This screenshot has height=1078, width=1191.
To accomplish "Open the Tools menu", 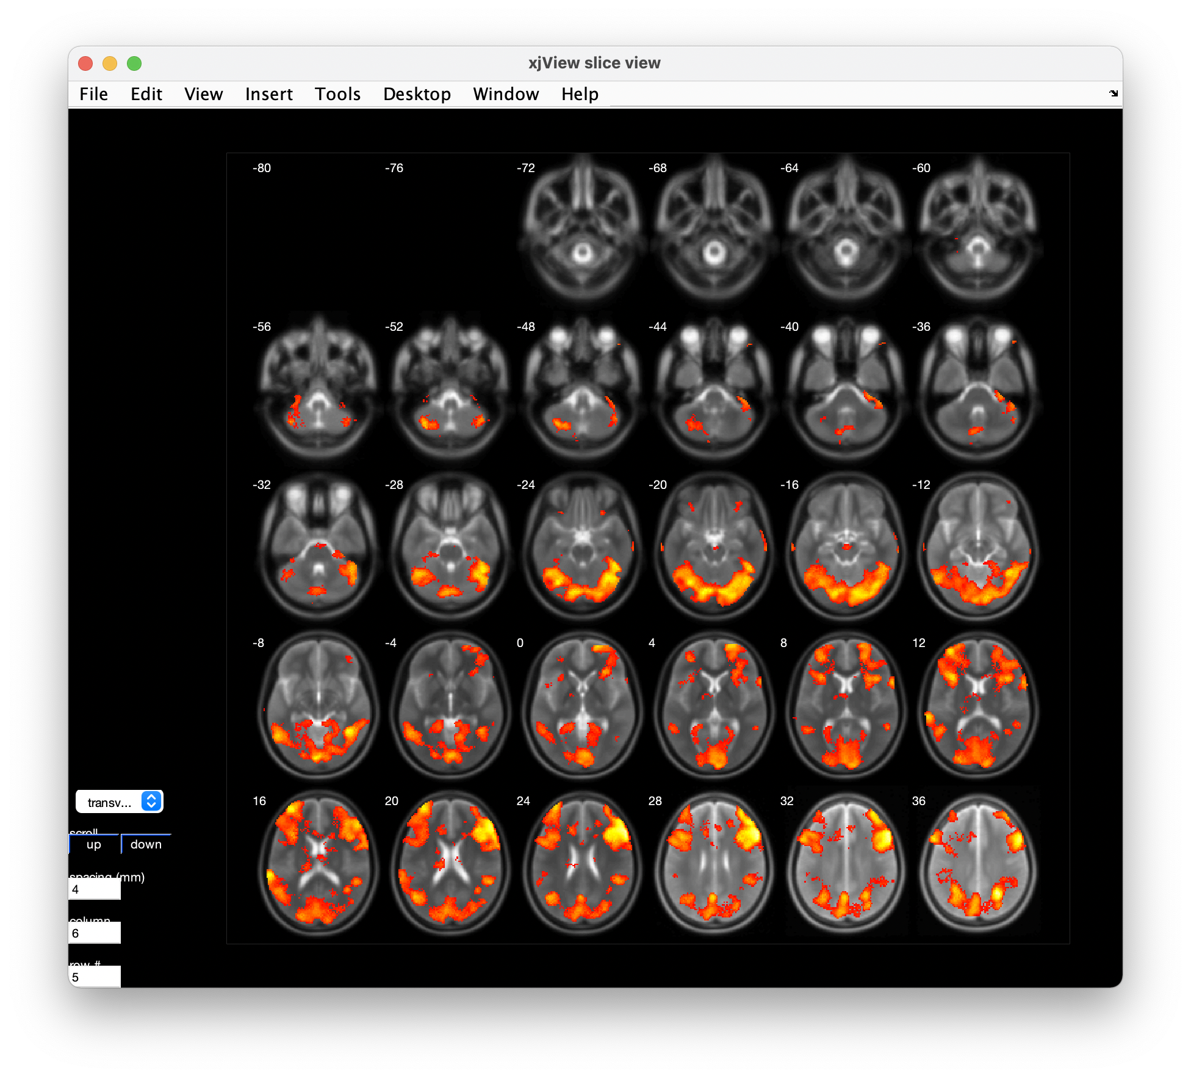I will point(337,94).
